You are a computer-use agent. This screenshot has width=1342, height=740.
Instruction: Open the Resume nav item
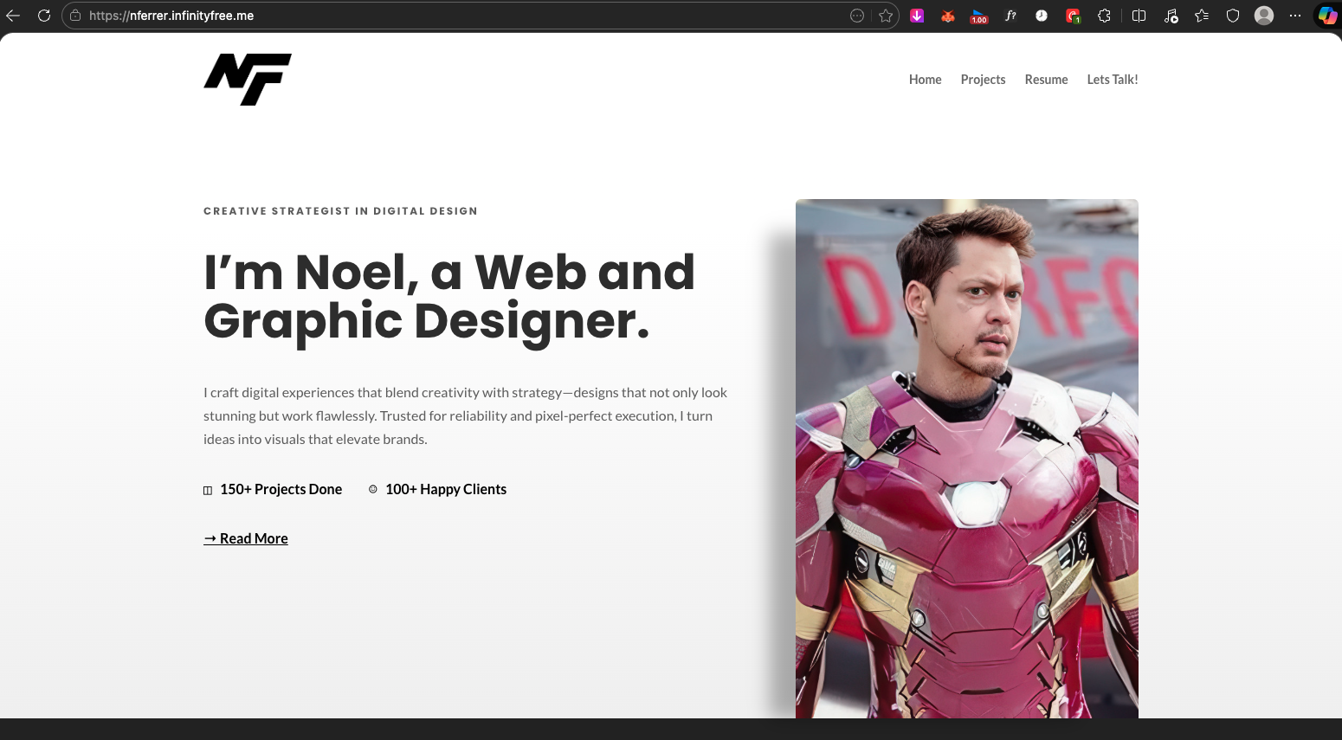pos(1046,80)
